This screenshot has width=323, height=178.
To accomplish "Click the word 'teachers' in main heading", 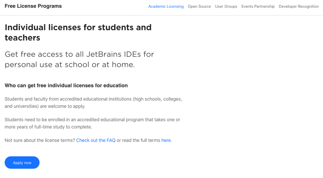I will point(22,38).
